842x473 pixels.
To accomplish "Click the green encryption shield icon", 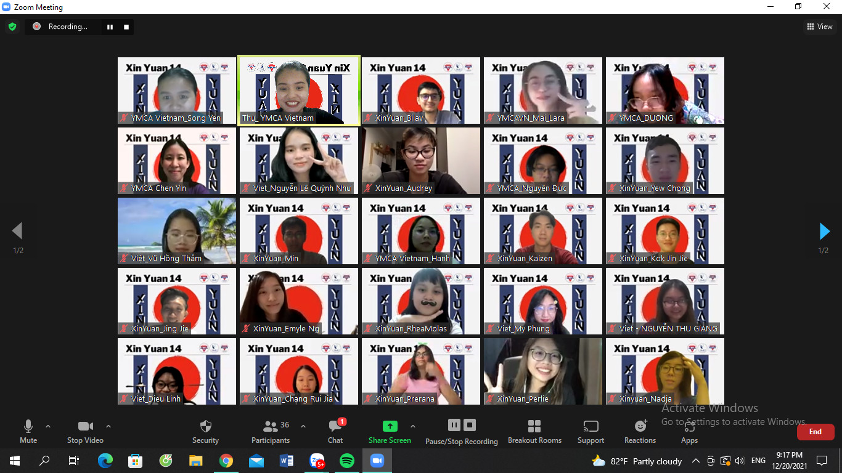I will (12, 26).
